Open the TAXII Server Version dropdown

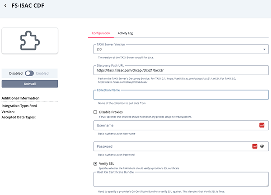181,49
